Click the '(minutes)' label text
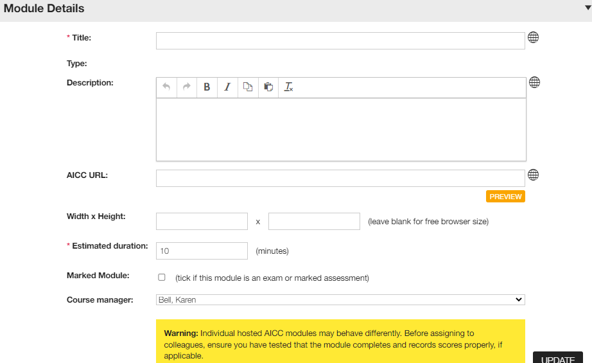592x363 pixels. point(272,251)
